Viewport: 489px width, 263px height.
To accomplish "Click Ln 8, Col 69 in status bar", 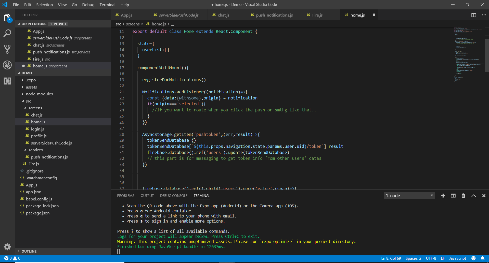I will 391,258.
